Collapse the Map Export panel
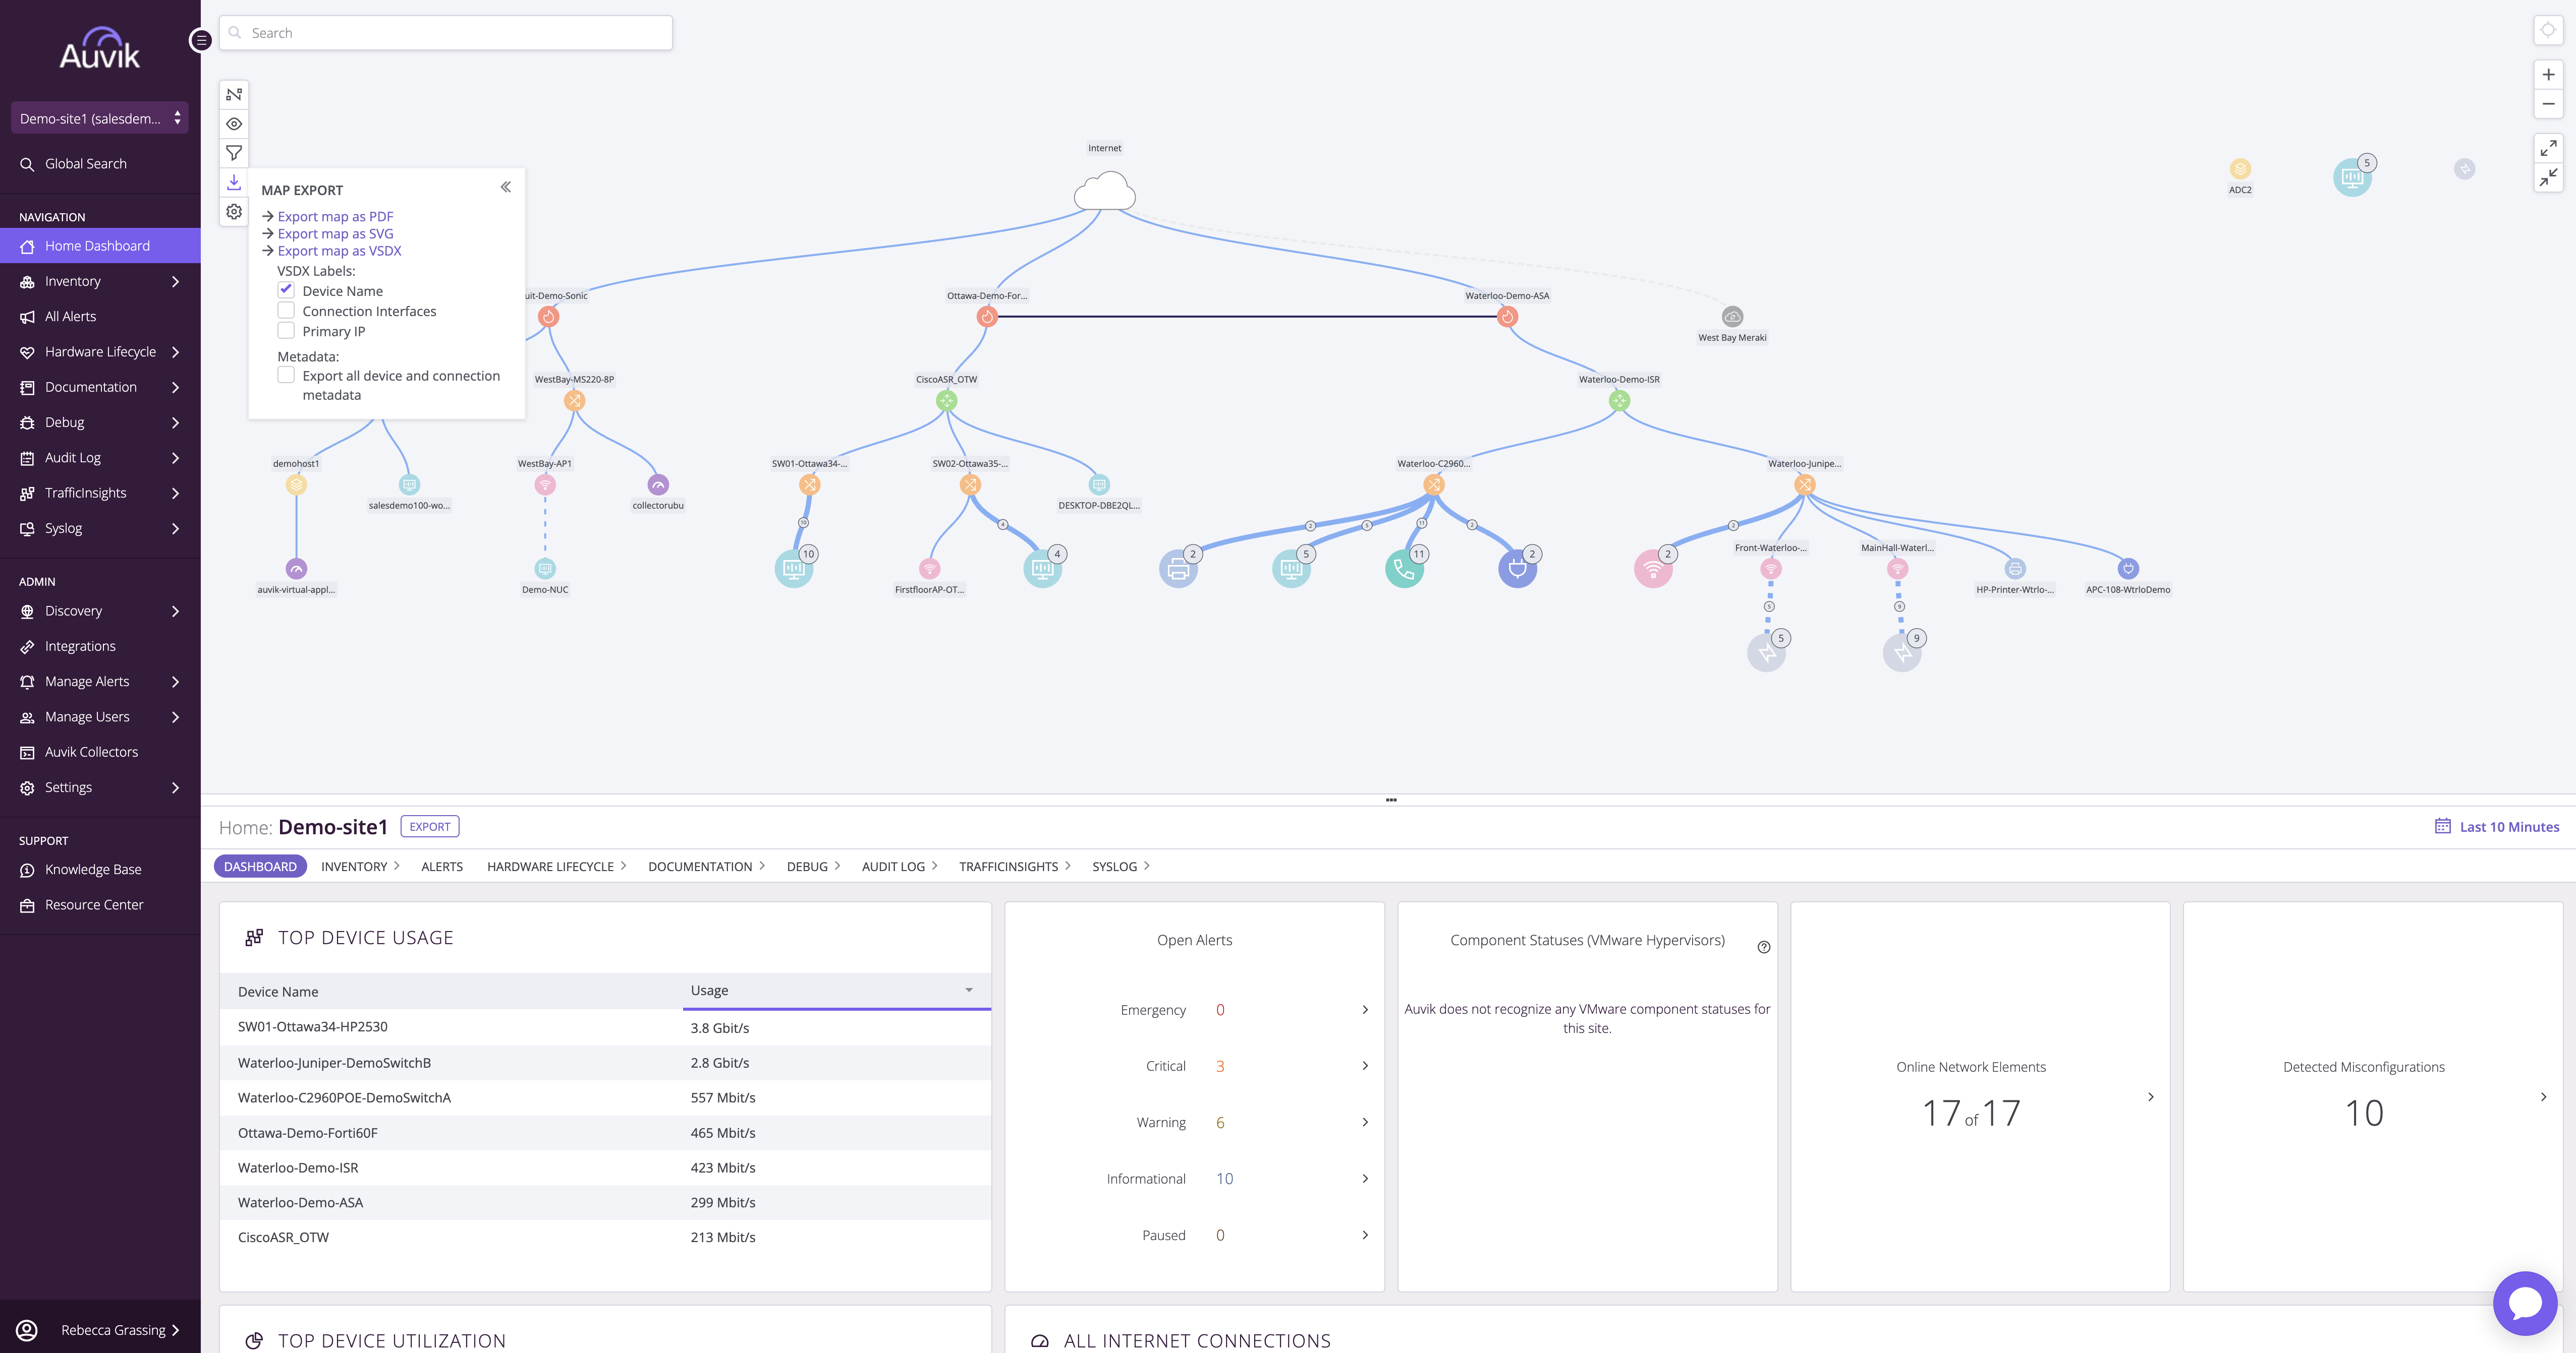 coord(506,187)
